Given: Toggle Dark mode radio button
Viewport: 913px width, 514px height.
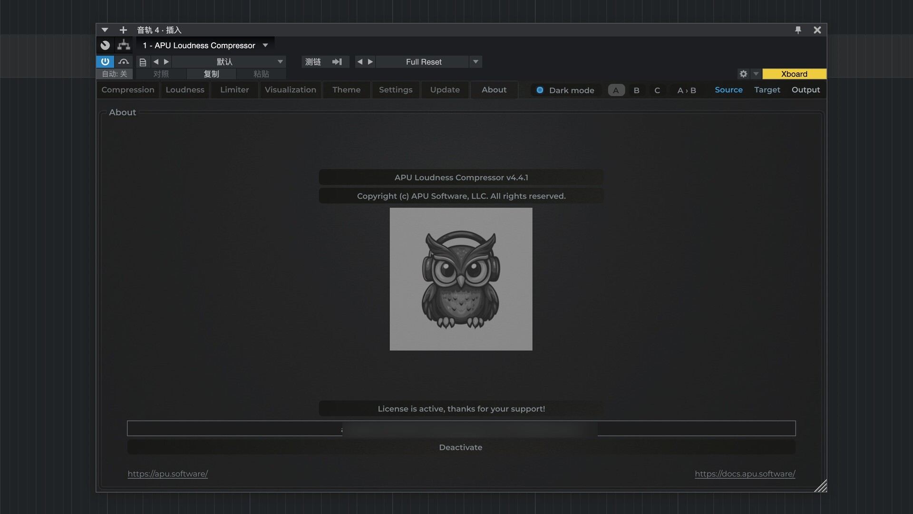Looking at the screenshot, I should [x=540, y=90].
